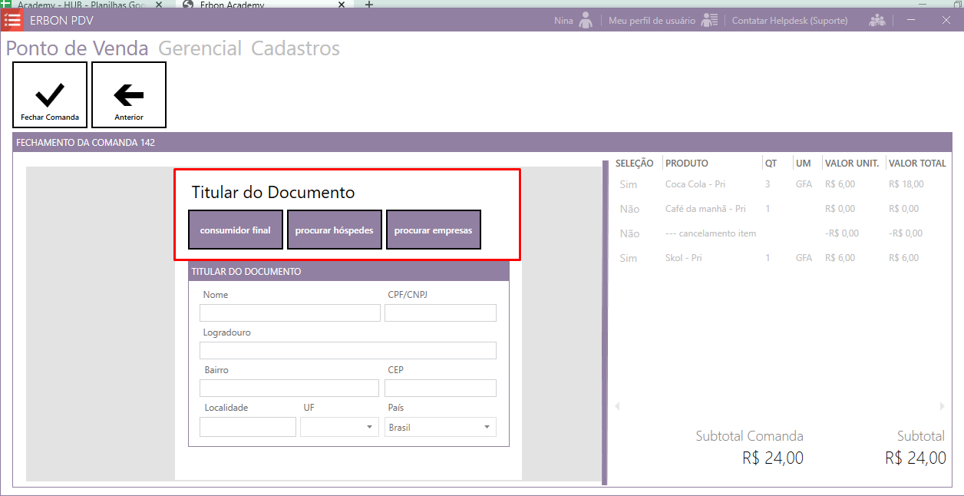Click the Nina user person icon
This screenshot has width=964, height=496.
pos(586,21)
